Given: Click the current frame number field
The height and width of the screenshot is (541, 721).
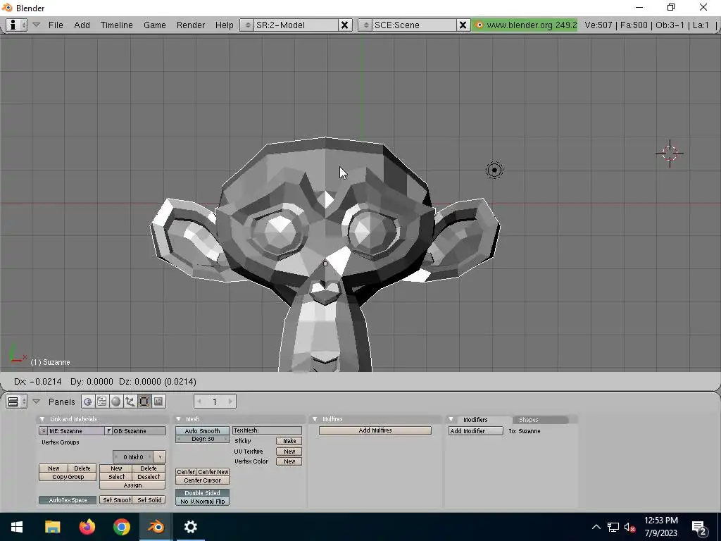Looking at the screenshot, I should click(215, 402).
